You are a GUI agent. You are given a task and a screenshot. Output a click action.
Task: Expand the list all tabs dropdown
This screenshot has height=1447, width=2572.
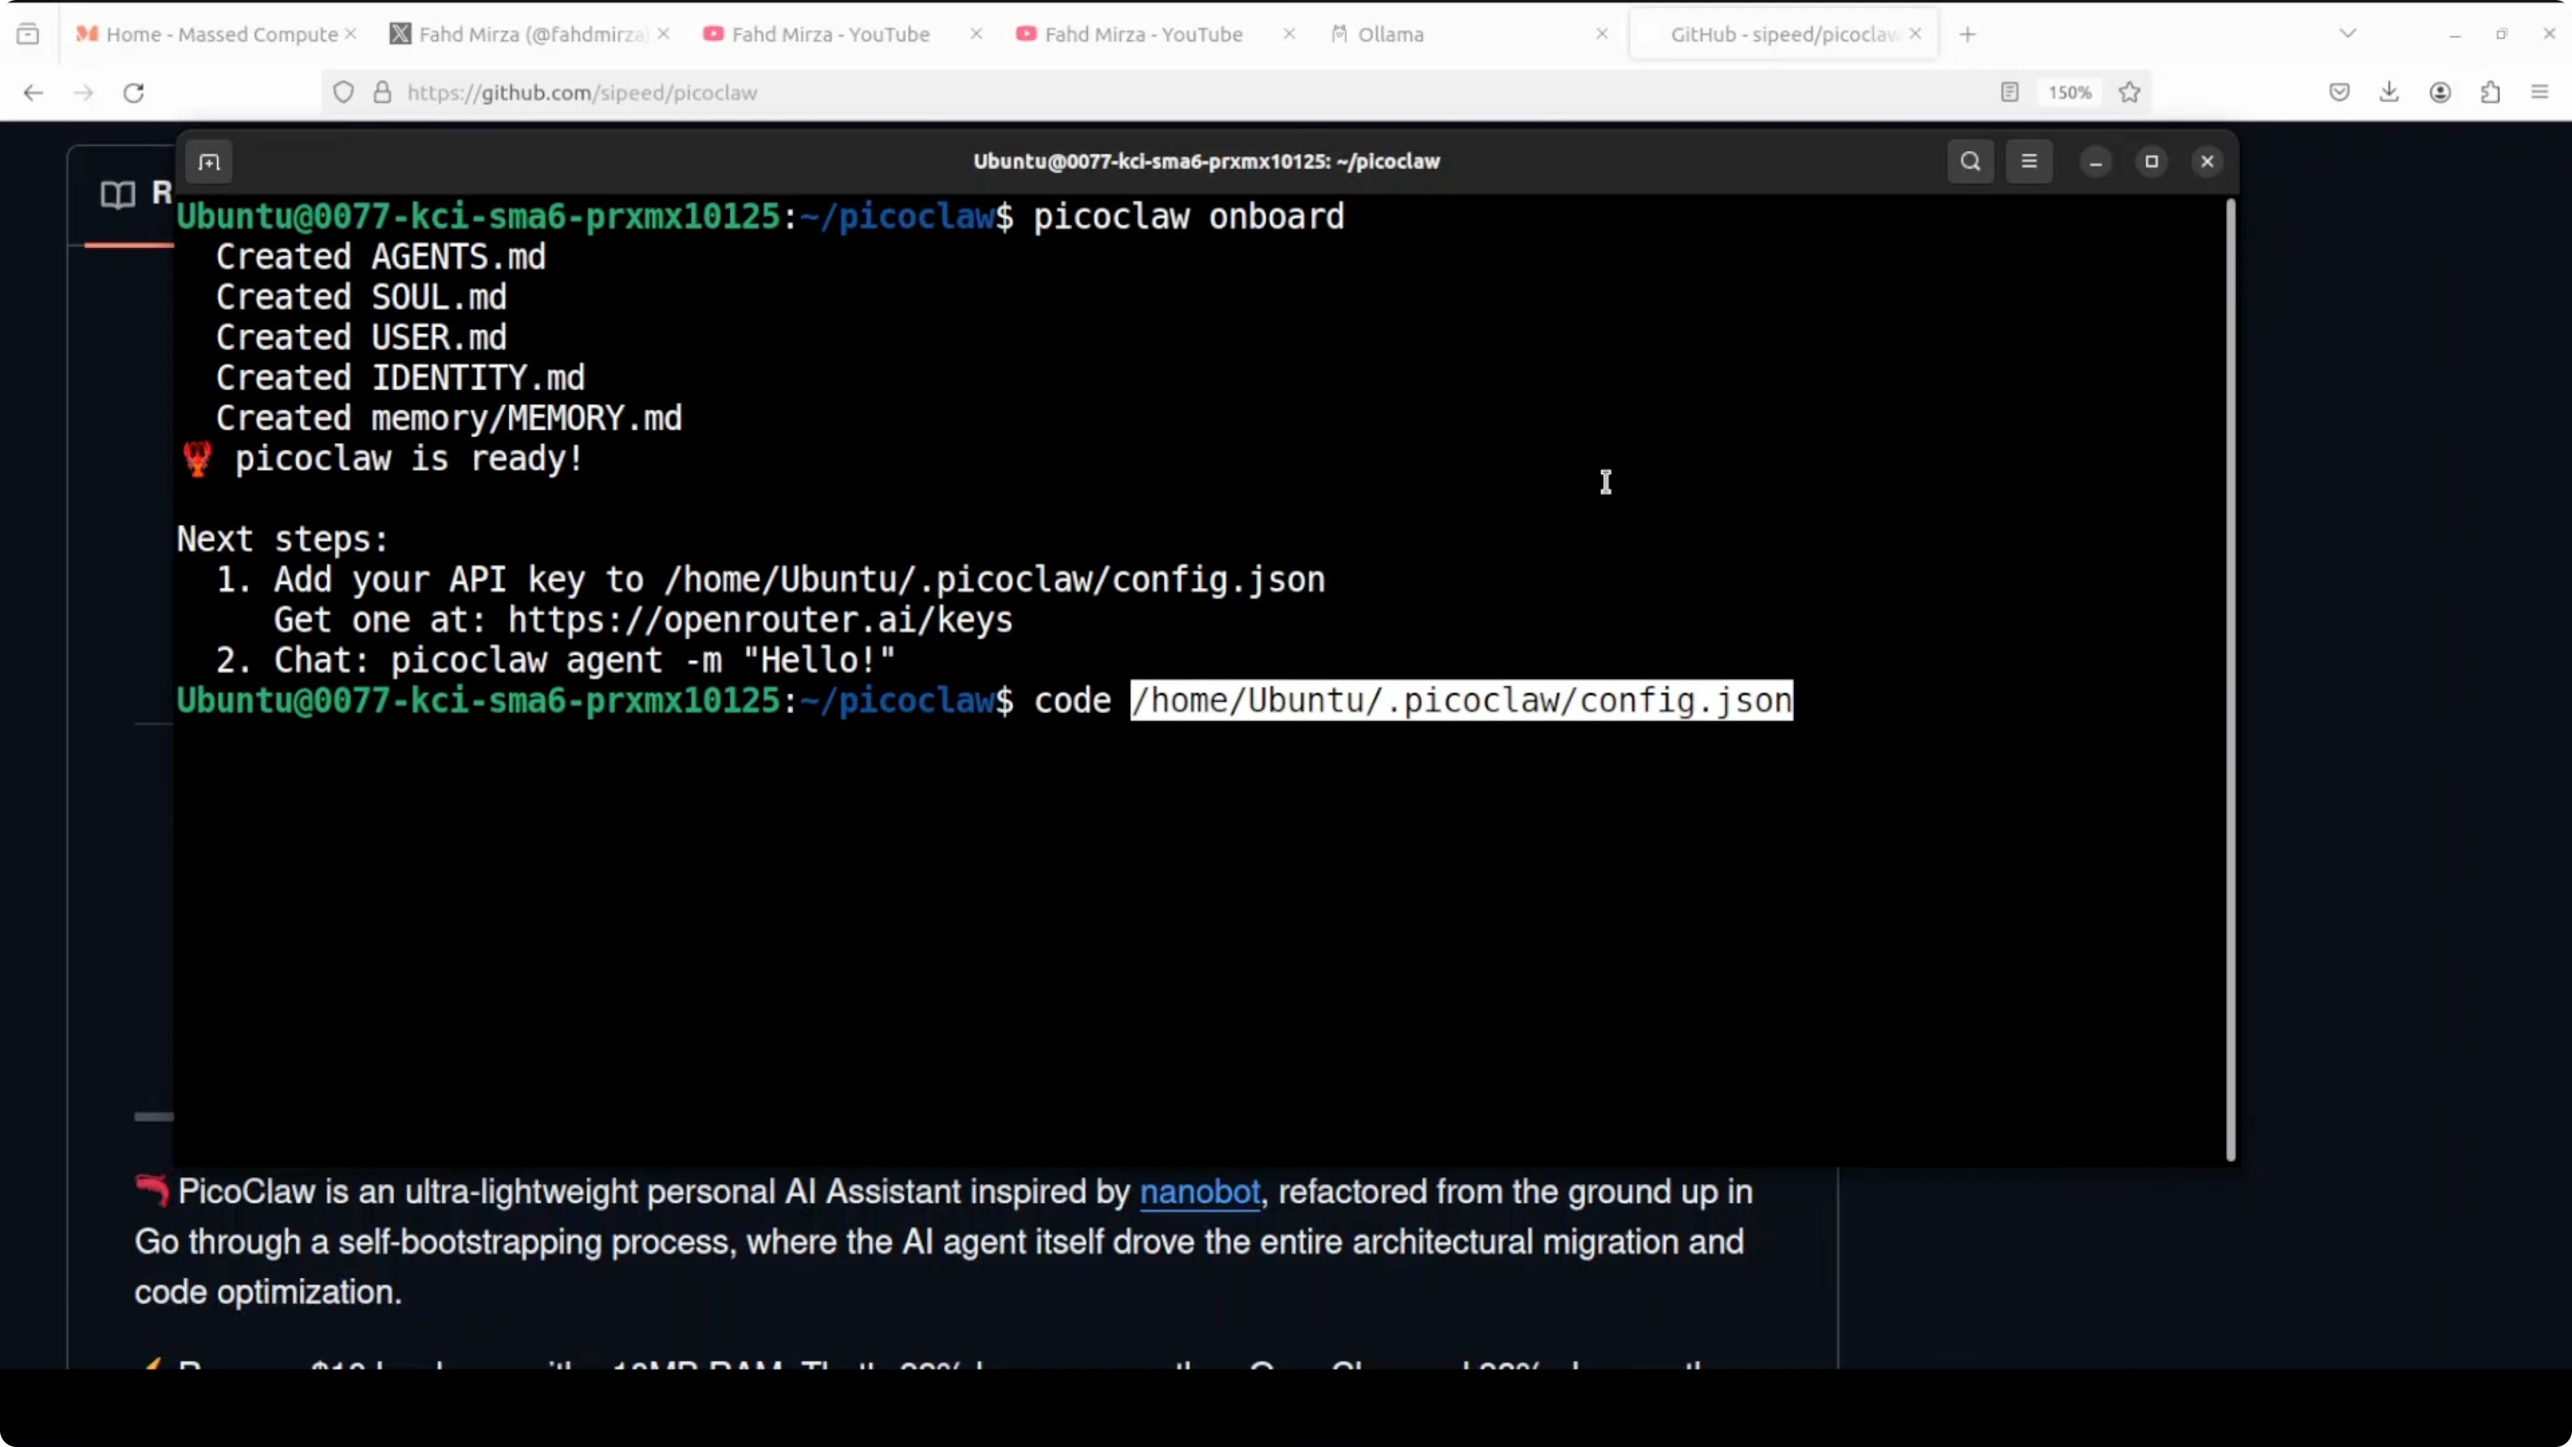coord(2348,34)
